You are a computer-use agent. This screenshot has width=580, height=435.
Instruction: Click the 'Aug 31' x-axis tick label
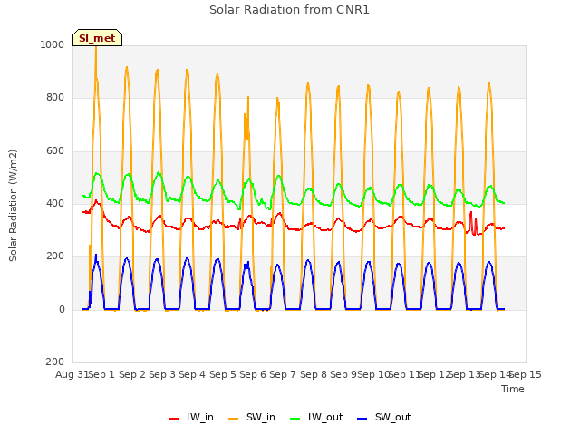(x=72, y=374)
